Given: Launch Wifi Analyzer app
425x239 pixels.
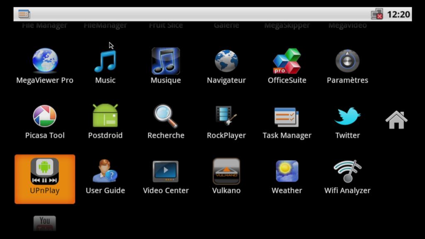Looking at the screenshot, I should 347,177.
